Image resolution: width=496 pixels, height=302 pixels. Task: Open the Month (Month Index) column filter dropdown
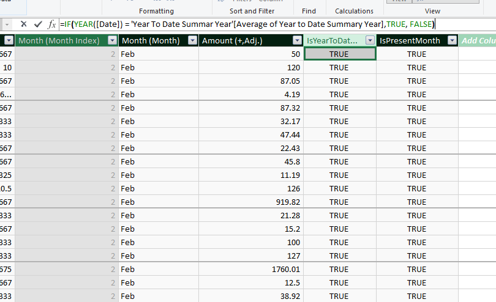tap(112, 40)
